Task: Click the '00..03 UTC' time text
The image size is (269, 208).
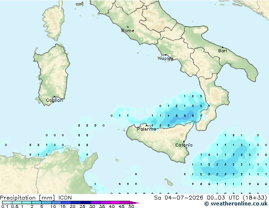Action: 223,198
